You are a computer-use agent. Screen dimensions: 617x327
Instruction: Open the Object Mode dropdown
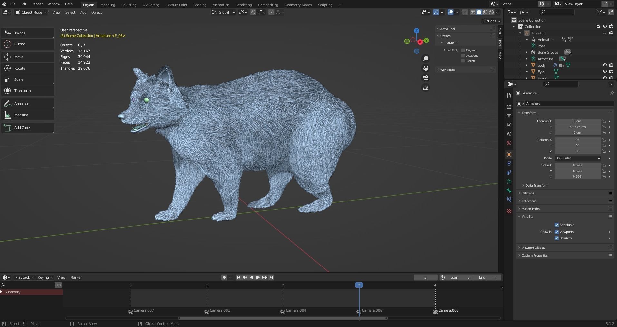[31, 12]
